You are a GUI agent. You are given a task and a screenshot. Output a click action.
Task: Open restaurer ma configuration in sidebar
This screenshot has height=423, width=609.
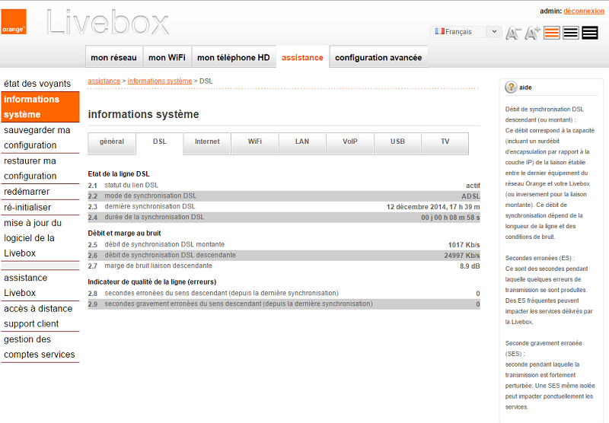[40, 168]
